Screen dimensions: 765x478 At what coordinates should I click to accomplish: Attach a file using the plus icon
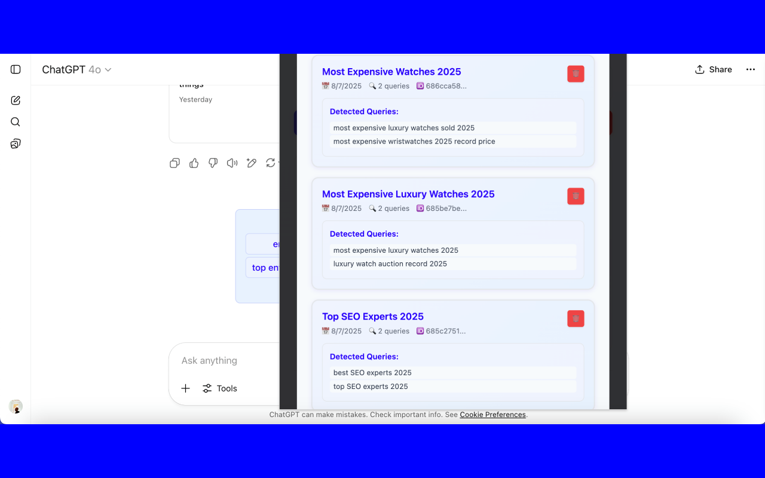(x=185, y=388)
